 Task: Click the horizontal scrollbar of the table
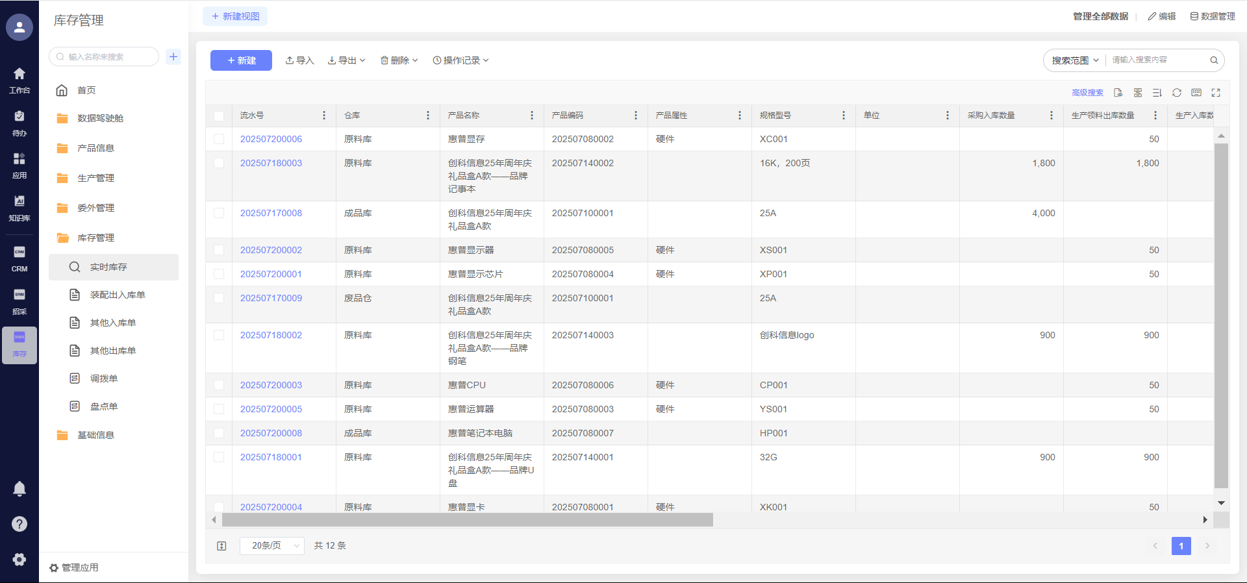pos(468,520)
